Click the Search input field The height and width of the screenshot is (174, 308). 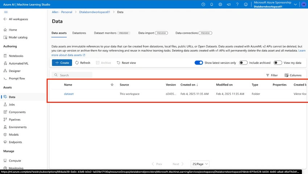pyautogui.click(x=72, y=75)
